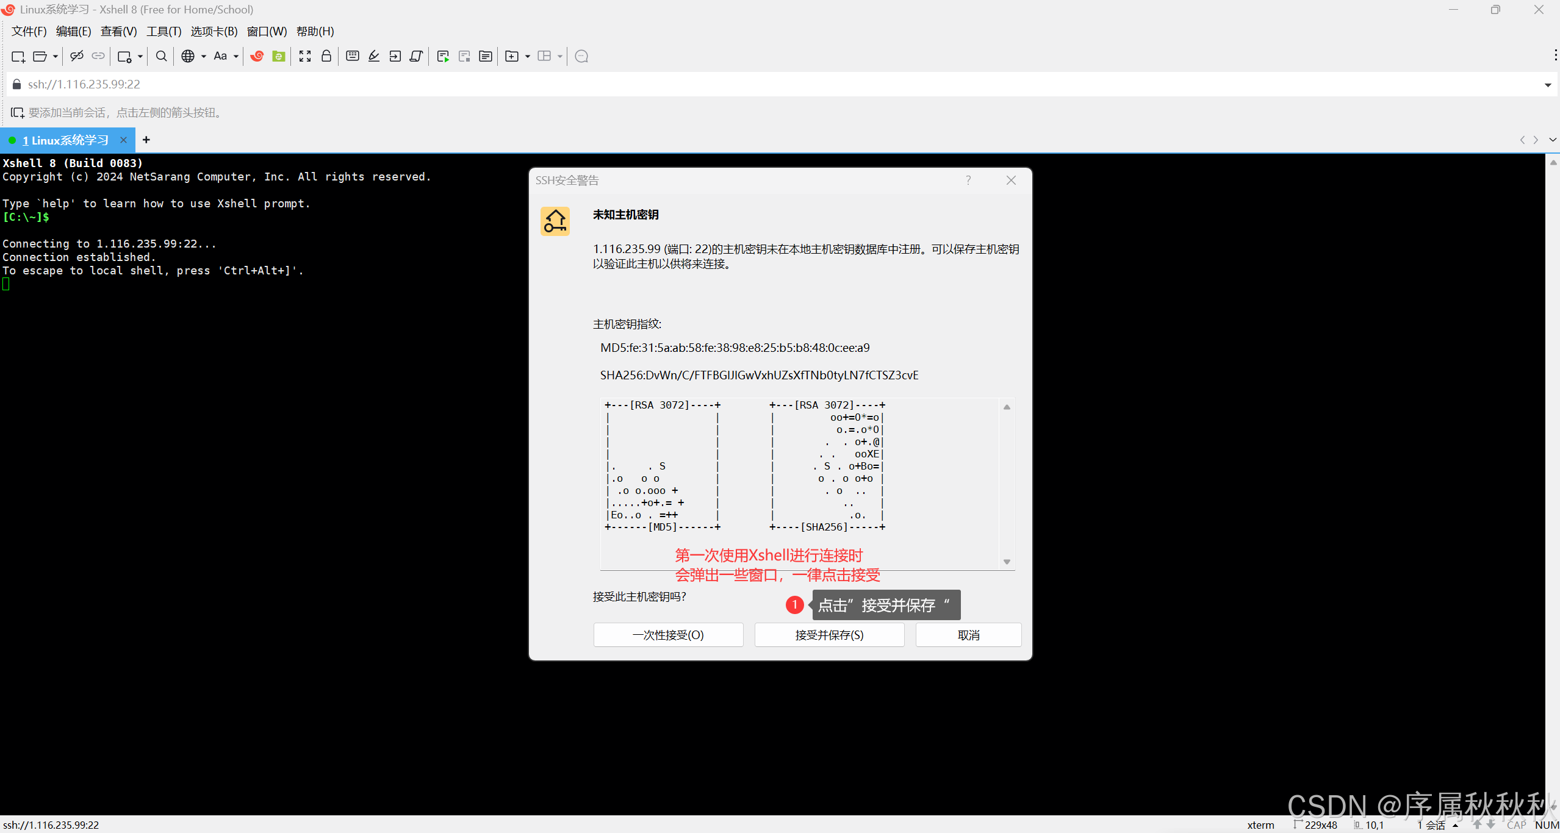The image size is (1560, 833).
Task: Click the Disconnect toolbar icon
Action: pyautogui.click(x=76, y=56)
